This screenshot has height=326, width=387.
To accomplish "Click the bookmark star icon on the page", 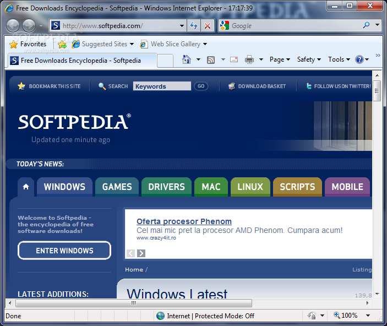I will pos(21,86).
